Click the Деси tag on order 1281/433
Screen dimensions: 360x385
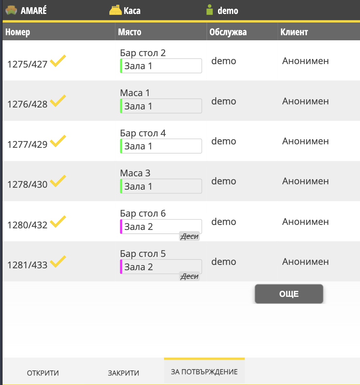tap(190, 276)
